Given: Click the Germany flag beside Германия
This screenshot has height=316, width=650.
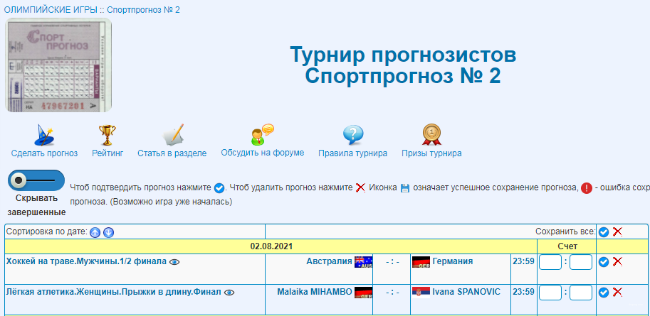Looking at the screenshot, I should click(421, 262).
